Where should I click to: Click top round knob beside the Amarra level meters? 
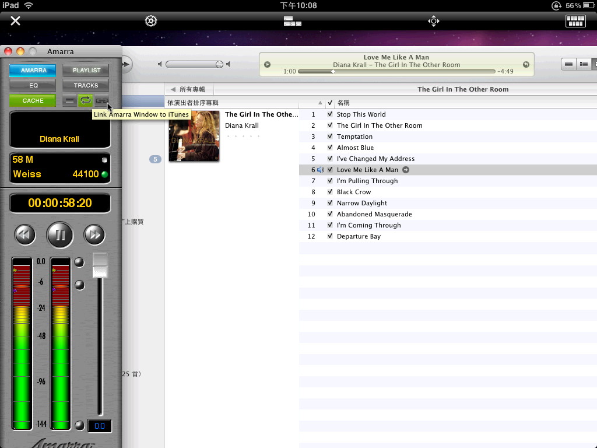[79, 262]
